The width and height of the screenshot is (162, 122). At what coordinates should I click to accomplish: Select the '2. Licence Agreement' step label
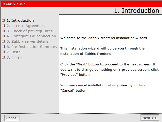pos(26,26)
